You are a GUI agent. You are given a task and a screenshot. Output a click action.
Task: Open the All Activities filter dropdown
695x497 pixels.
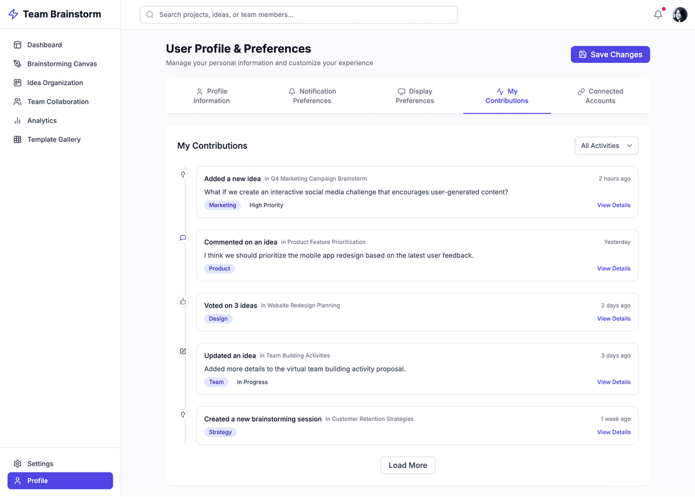(x=606, y=145)
